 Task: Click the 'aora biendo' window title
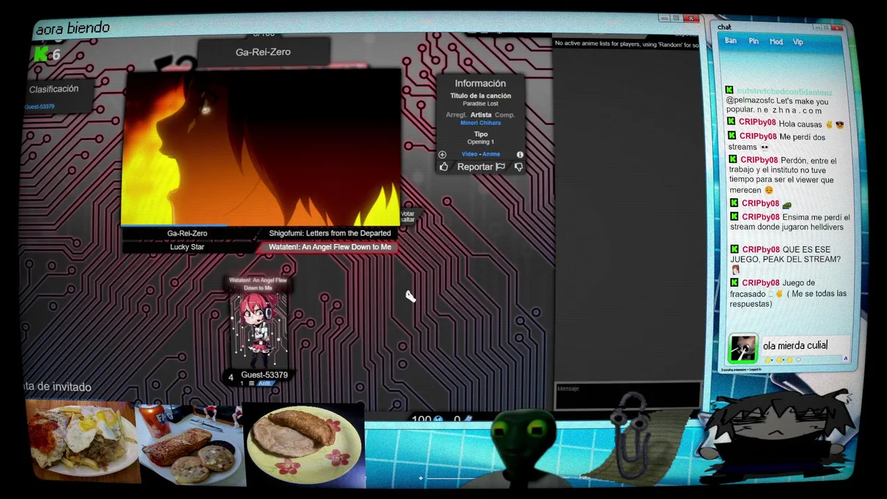pos(73,28)
